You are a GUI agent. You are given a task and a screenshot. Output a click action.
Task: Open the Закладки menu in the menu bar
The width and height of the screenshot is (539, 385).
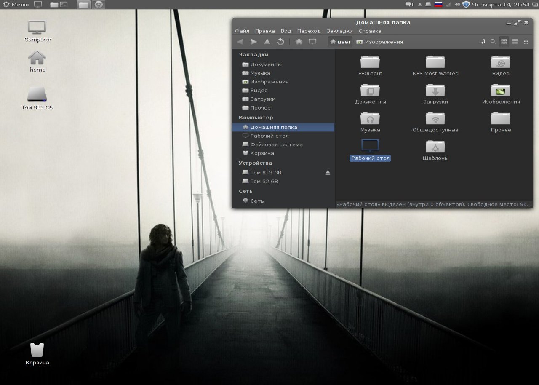pyautogui.click(x=339, y=31)
